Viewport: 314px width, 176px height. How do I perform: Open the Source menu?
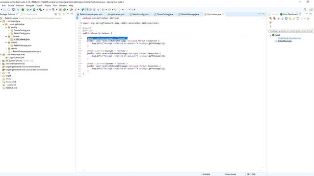[11, 5]
